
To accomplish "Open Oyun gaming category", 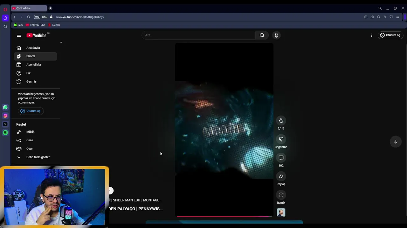I will (35, 149).
